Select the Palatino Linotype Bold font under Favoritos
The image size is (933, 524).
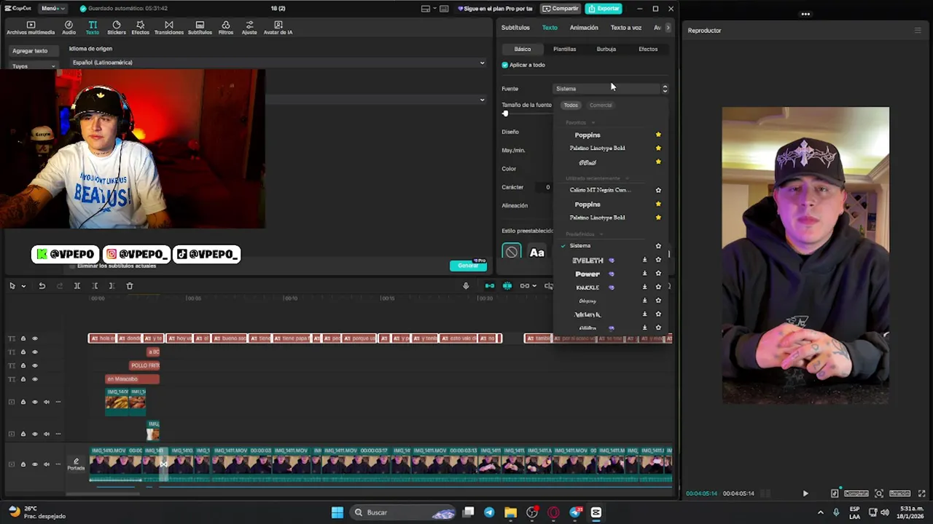598,148
